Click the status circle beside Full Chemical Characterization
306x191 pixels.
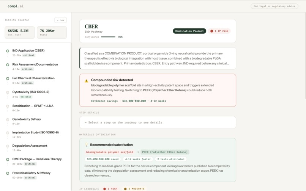pyautogui.click(x=8, y=78)
